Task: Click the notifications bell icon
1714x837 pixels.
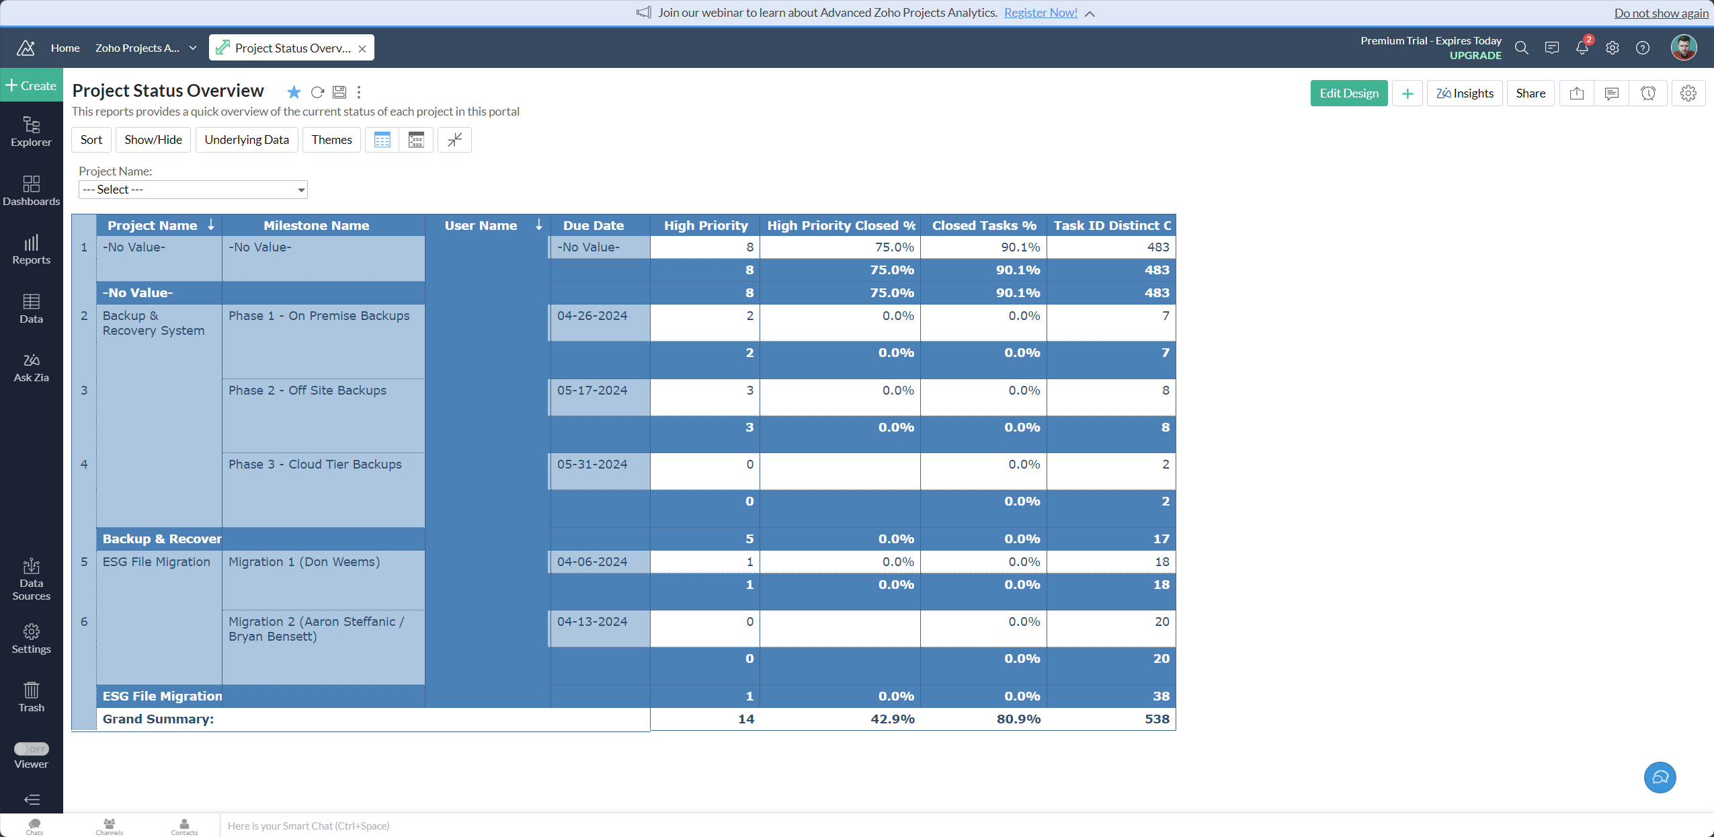Action: point(1582,48)
